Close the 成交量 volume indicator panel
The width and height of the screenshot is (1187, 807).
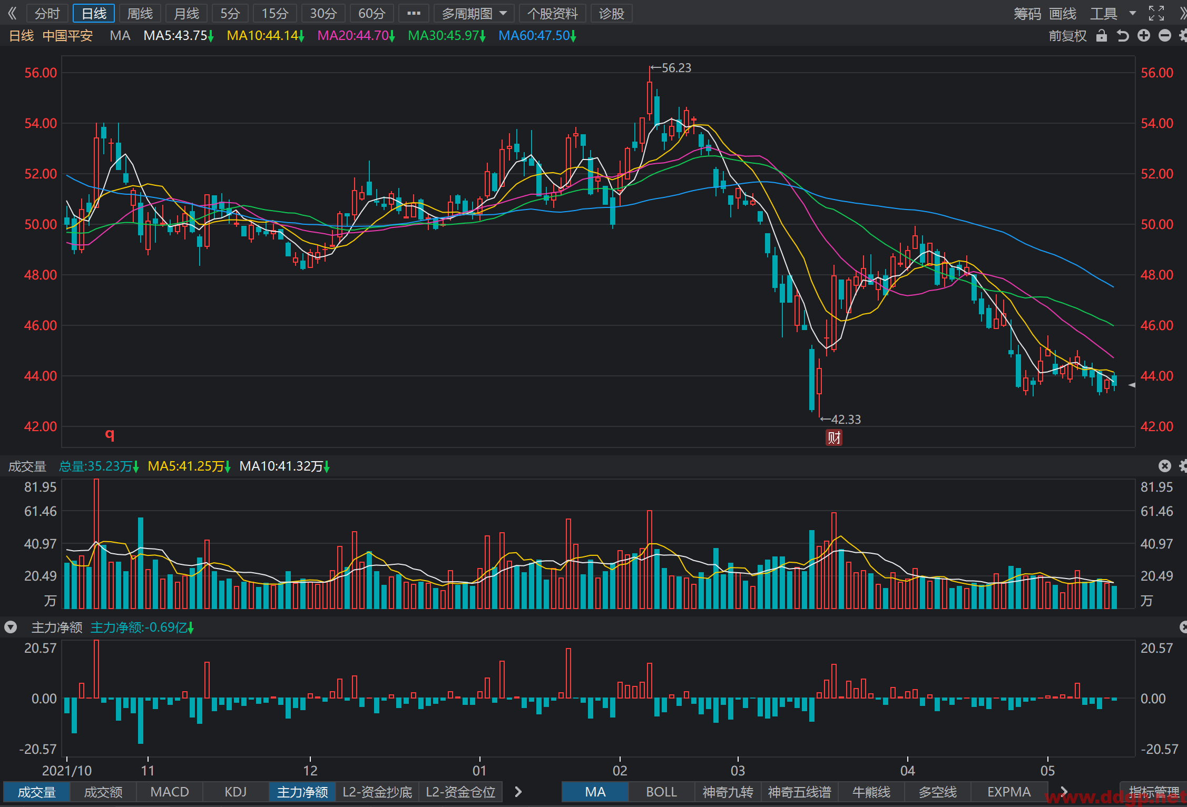point(1165,466)
